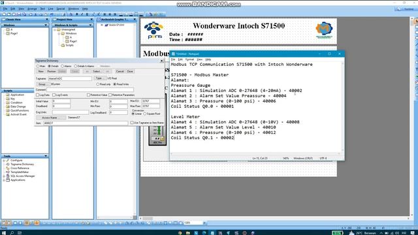The height and width of the screenshot is (235, 418).
Task: Click the Access Name button
Action: 51,117
